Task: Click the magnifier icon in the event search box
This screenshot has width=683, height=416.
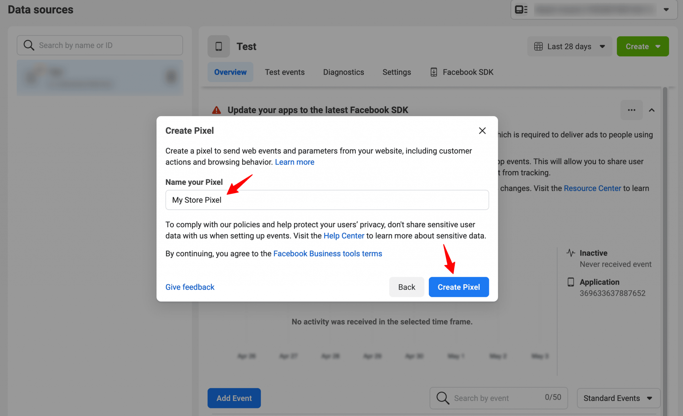Action: coord(442,398)
